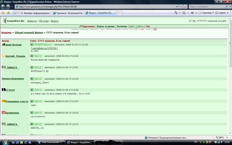
Task: Open Чат in the game menu
Action: [x=148, y=26]
